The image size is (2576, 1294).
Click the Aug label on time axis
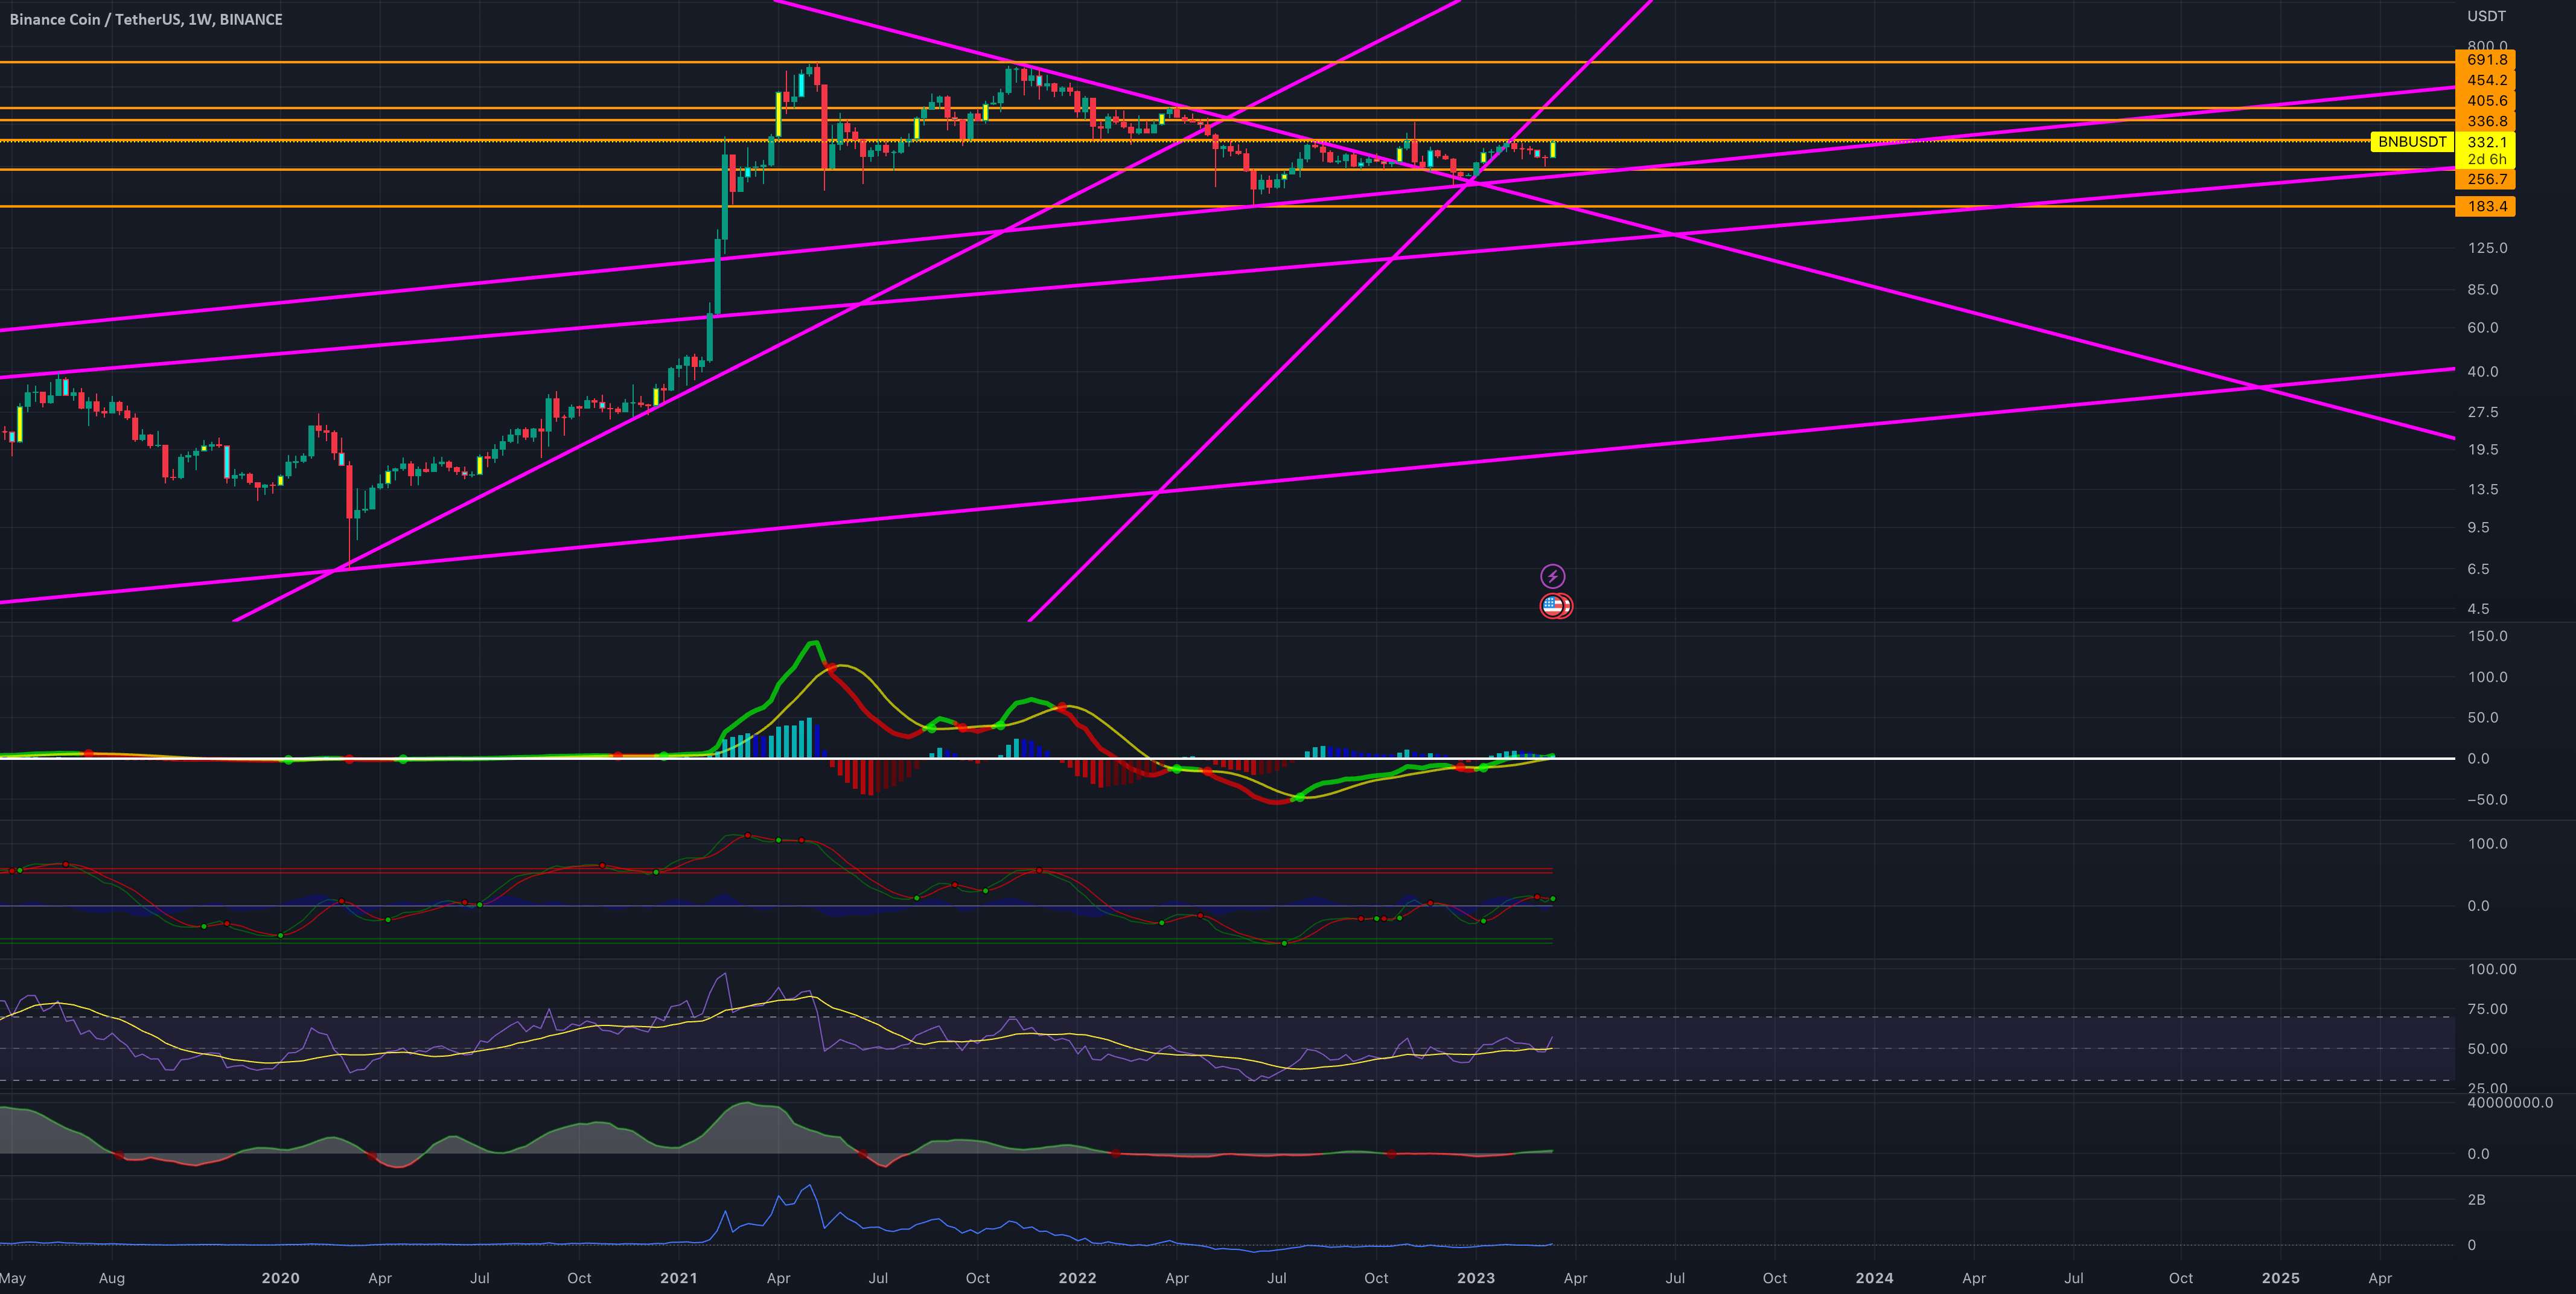click(x=112, y=1278)
